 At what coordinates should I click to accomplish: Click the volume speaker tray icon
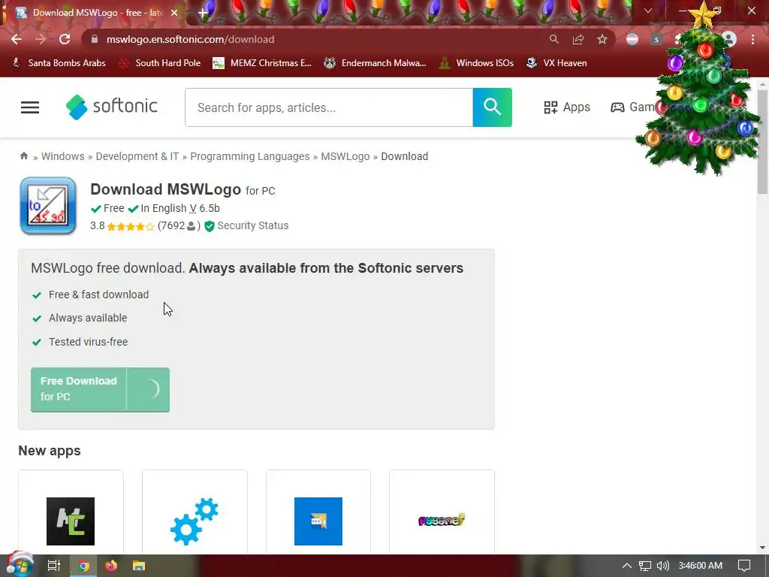tap(663, 566)
